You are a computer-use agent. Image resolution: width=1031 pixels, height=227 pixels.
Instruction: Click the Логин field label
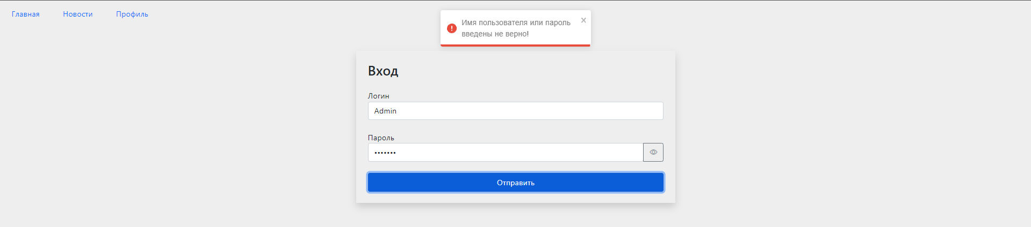pyautogui.click(x=378, y=96)
